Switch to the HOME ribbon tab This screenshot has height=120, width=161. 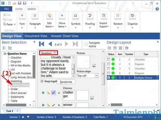[x=19, y=9]
